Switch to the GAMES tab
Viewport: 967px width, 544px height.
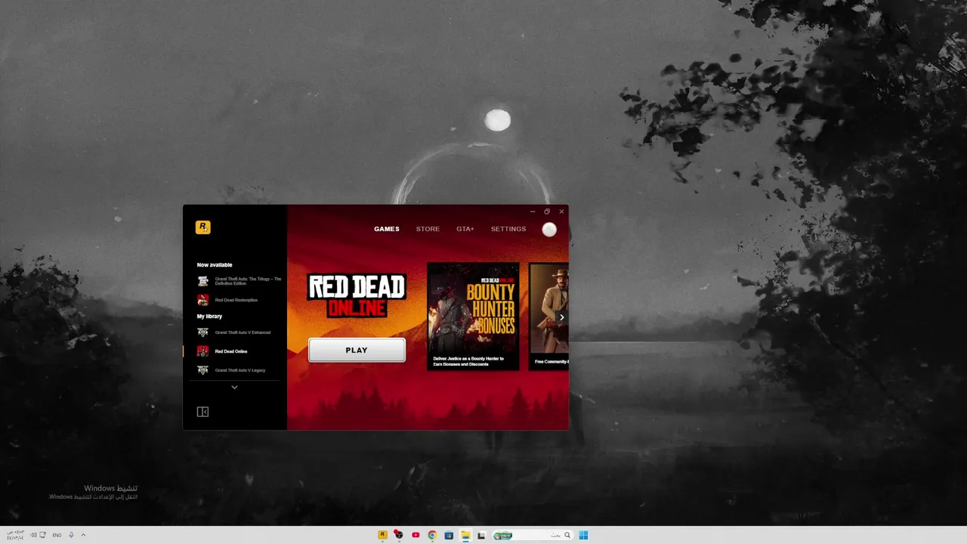click(x=387, y=229)
